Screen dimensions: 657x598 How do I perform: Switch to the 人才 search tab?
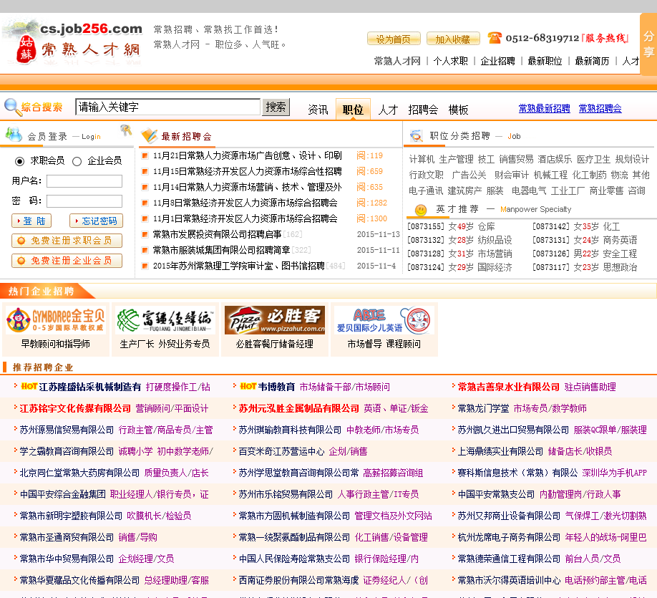[388, 110]
